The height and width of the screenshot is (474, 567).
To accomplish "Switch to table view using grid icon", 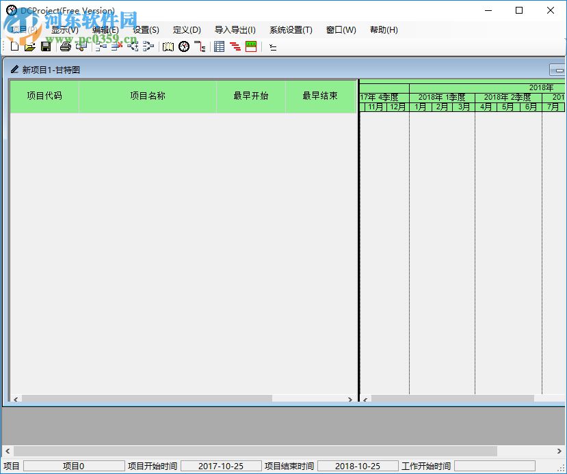I will pyautogui.click(x=219, y=46).
